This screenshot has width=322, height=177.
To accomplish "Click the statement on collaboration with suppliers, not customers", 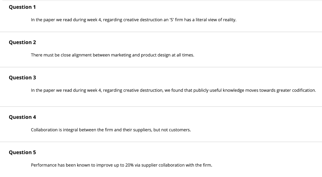I will pos(111,130).
